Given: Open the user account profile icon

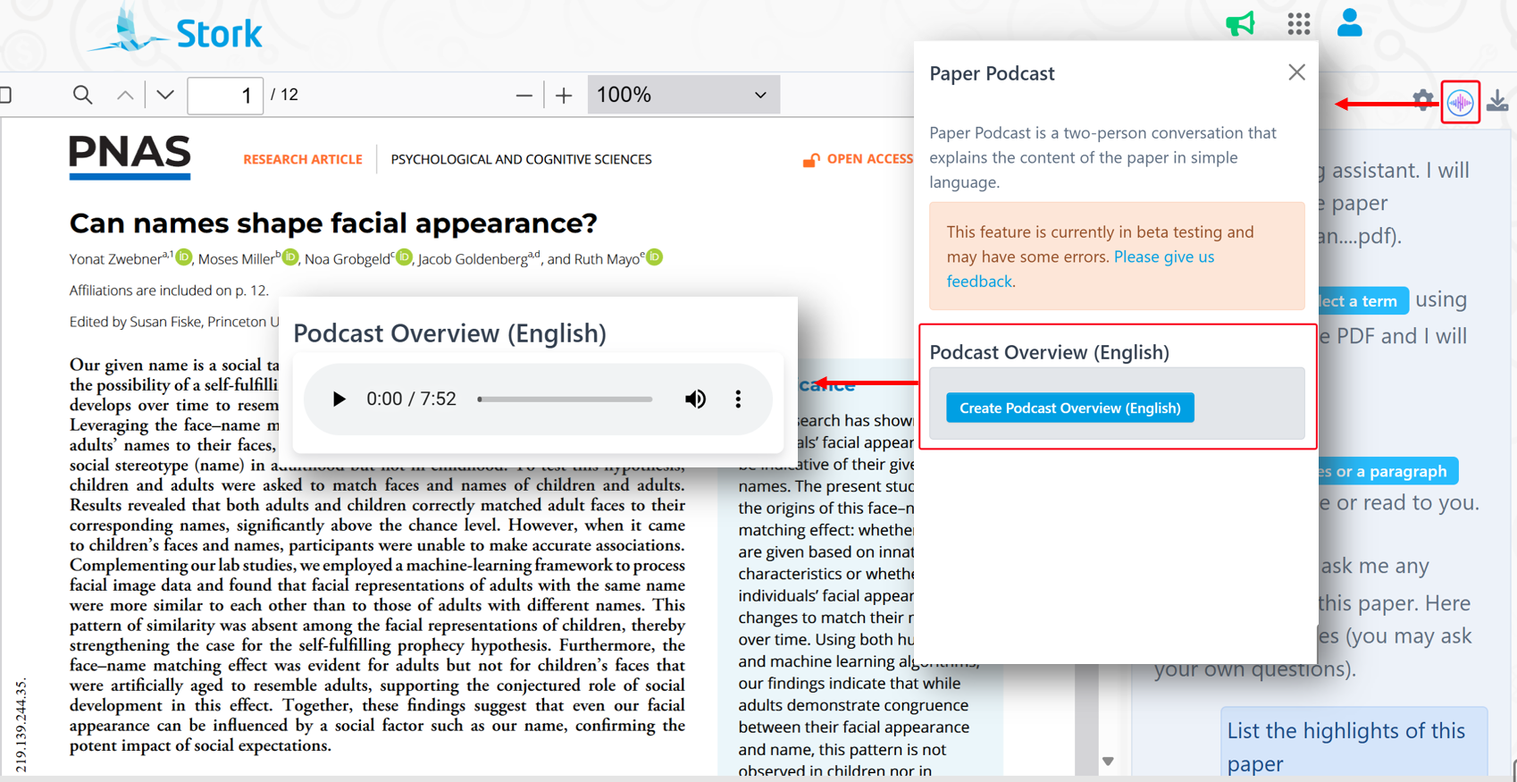Looking at the screenshot, I should point(1349,23).
